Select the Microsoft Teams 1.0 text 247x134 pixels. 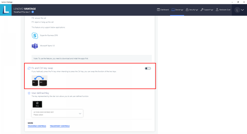click(47, 46)
